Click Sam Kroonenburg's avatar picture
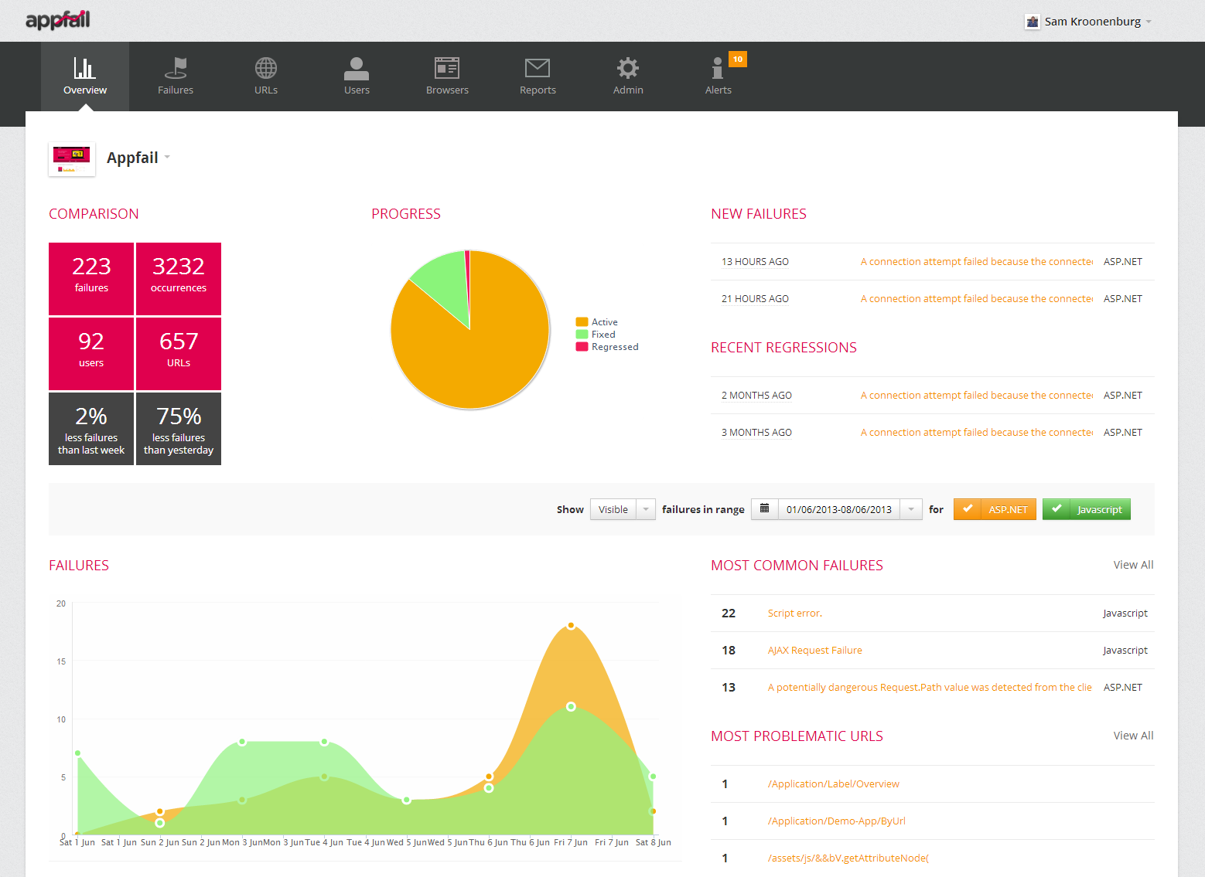 tap(1033, 22)
